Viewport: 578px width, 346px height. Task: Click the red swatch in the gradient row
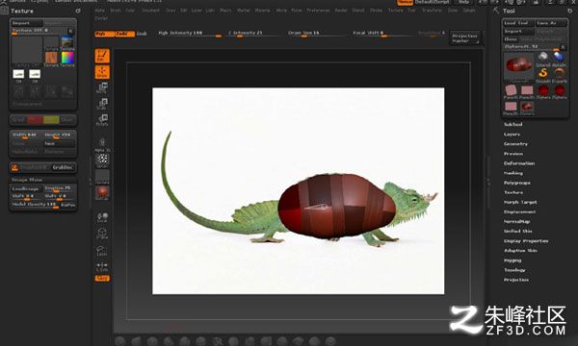pyautogui.click(x=35, y=120)
